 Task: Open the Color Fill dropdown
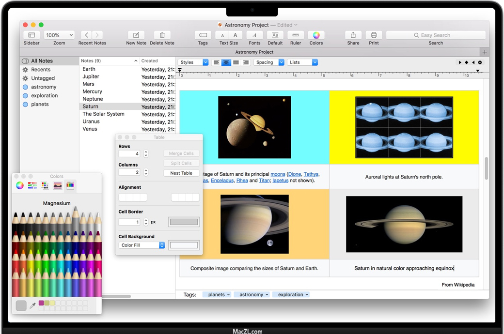tap(142, 245)
